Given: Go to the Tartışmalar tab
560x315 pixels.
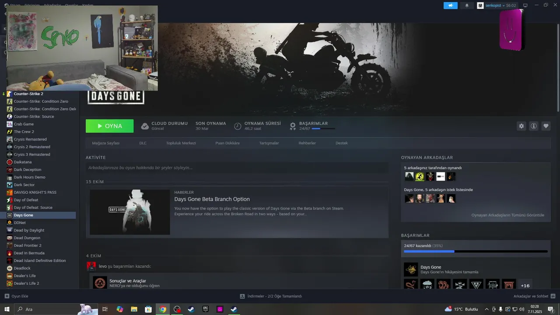Looking at the screenshot, I should [269, 143].
